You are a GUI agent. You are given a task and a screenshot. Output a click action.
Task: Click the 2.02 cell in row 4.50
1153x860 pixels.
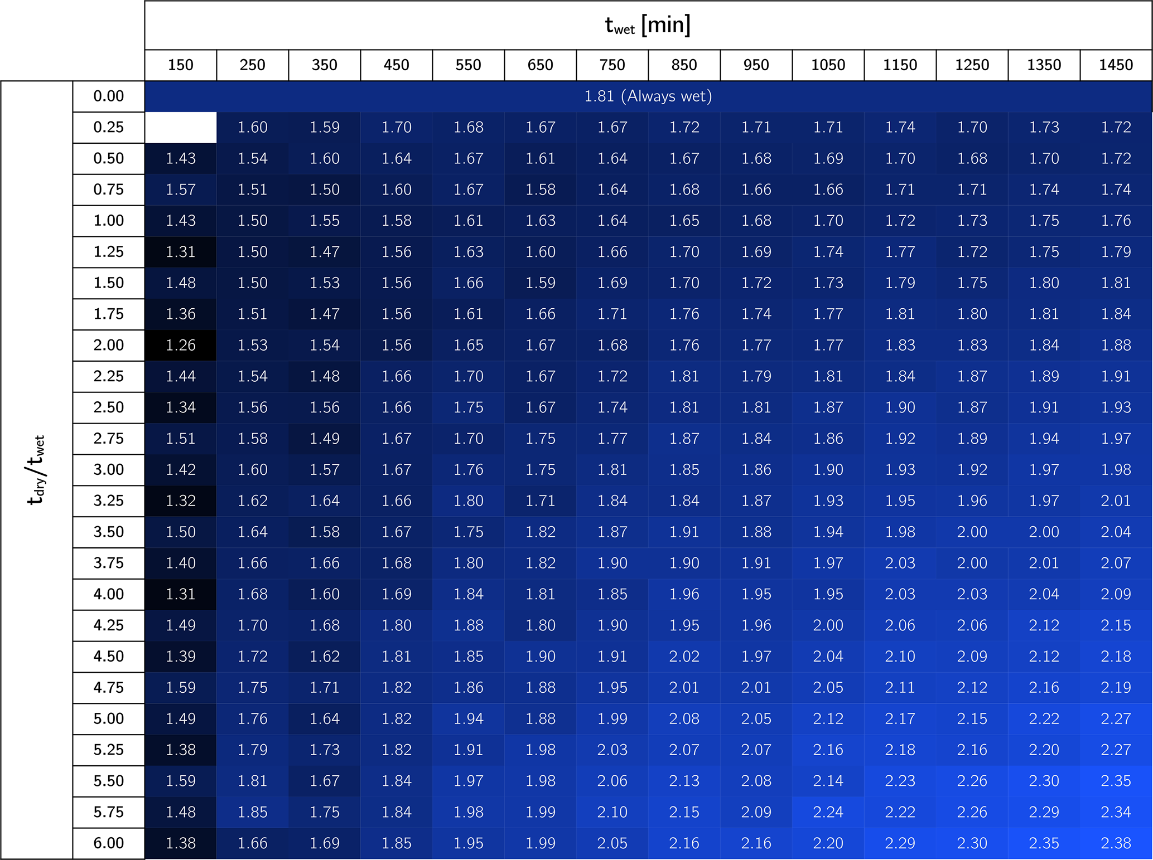pyautogui.click(x=684, y=657)
